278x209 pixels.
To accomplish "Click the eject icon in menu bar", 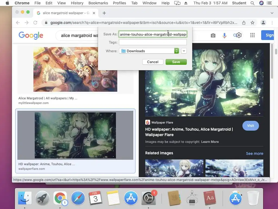I will coord(186,3).
